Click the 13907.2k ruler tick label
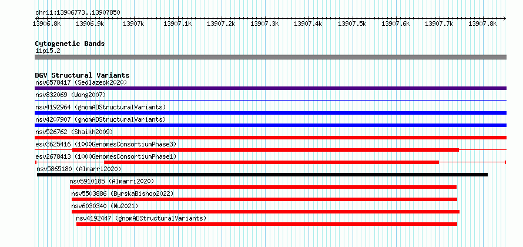523x247 pixels. [221, 24]
